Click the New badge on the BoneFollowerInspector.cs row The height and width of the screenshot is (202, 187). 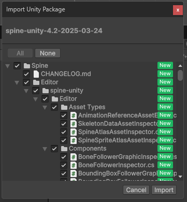(165, 165)
